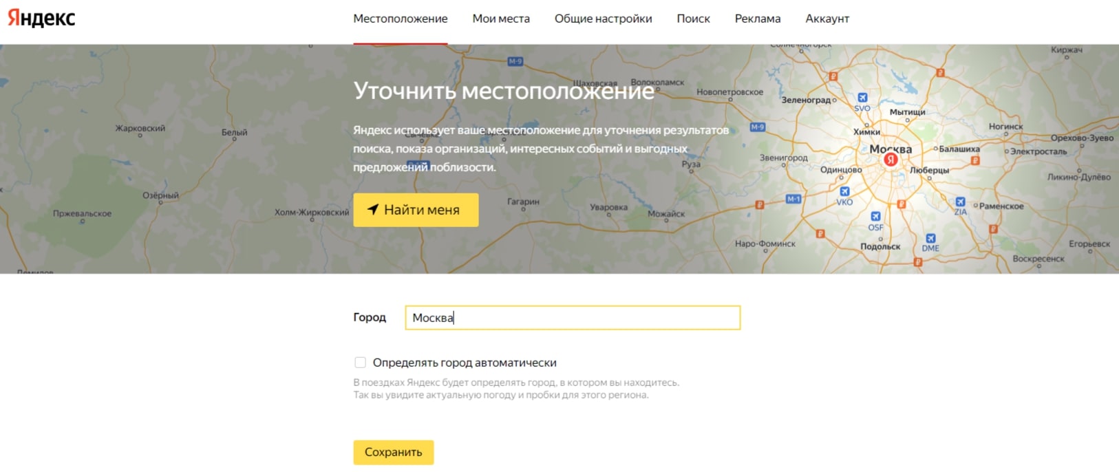The image size is (1119, 472).
Task: Click the Киржач label on the map
Action: [x=1066, y=50]
